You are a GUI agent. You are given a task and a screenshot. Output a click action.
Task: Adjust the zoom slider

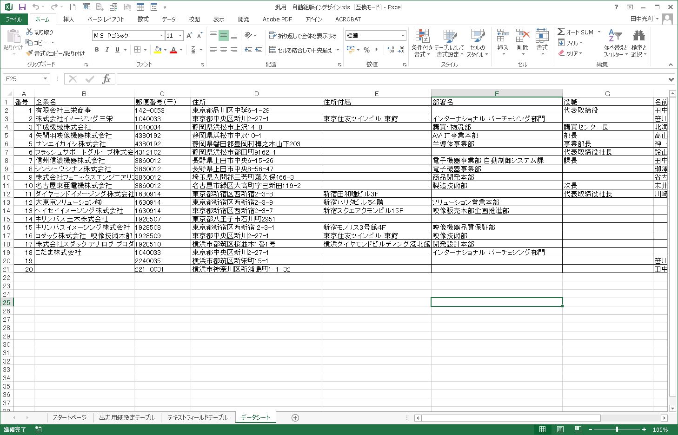pos(617,429)
